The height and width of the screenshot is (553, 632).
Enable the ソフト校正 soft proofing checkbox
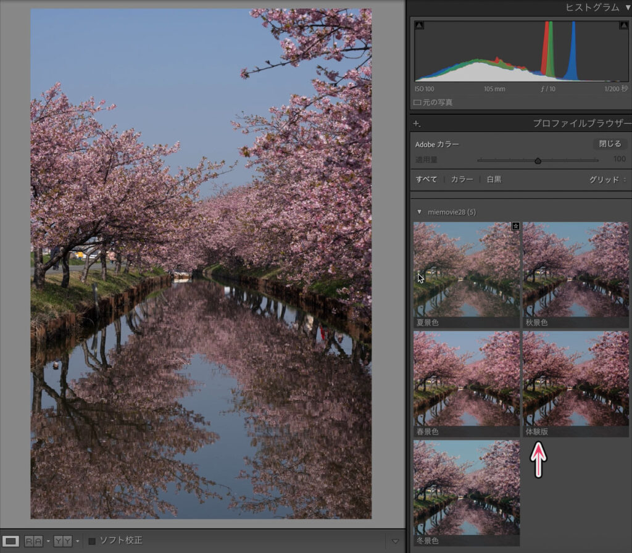[92, 541]
